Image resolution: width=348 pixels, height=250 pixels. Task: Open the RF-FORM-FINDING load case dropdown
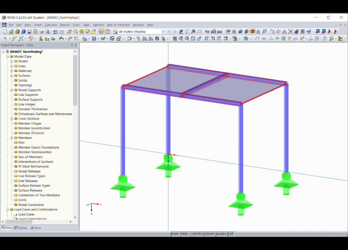(x=163, y=32)
